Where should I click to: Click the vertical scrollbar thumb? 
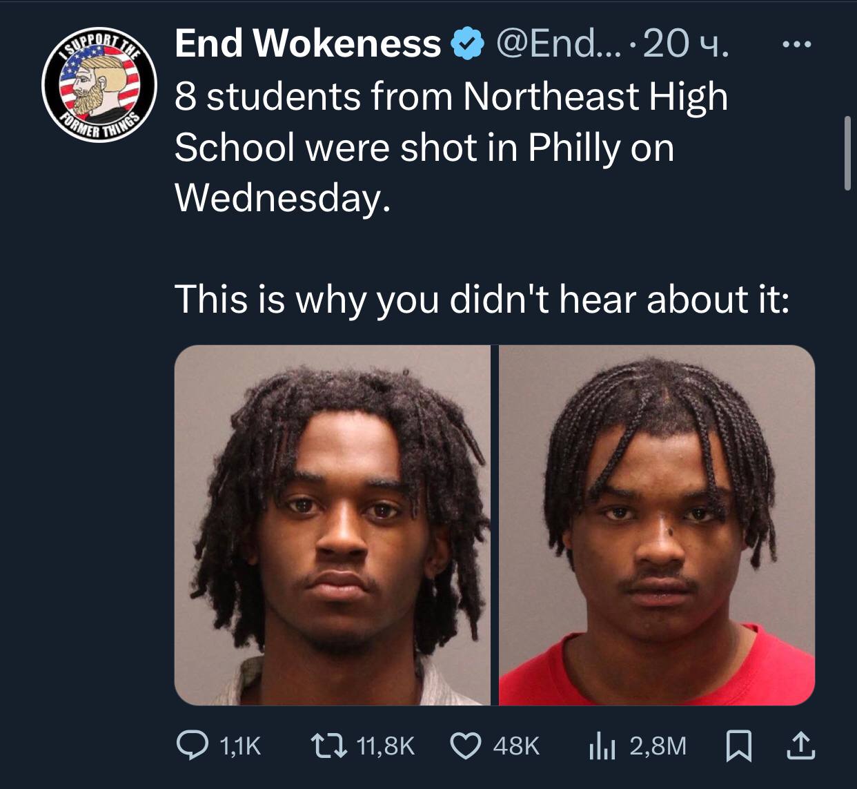tap(848, 153)
